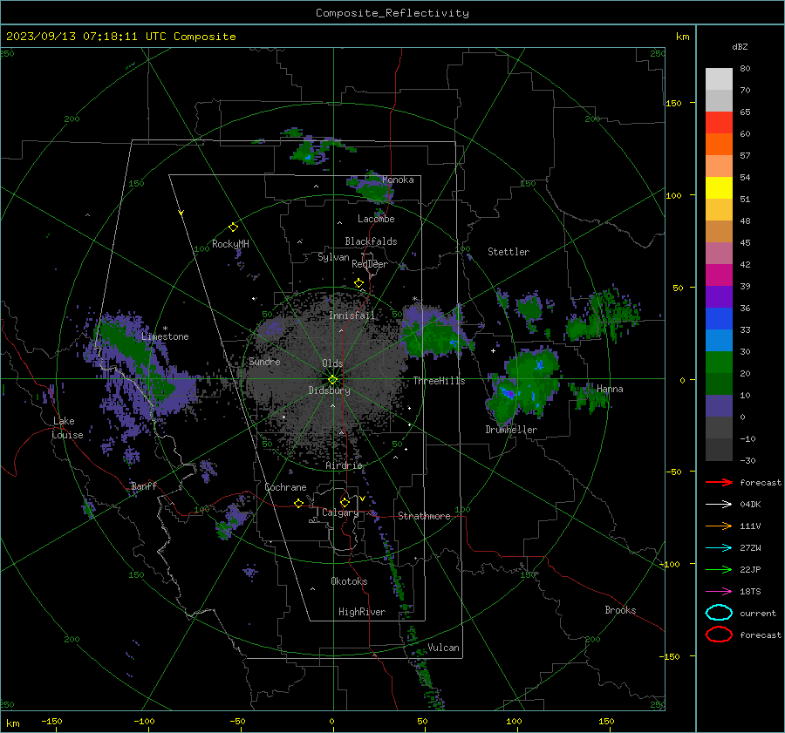
Task: Click the Calgary city label
Action: tap(340, 512)
